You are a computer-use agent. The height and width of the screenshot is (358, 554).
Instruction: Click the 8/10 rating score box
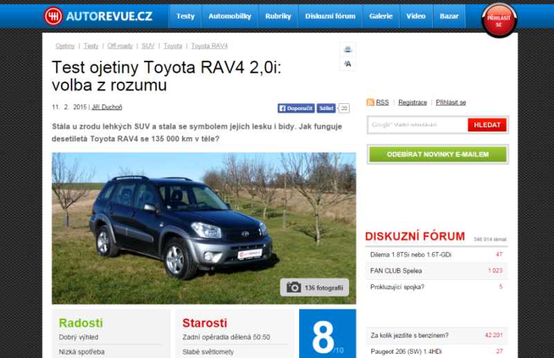click(328, 334)
